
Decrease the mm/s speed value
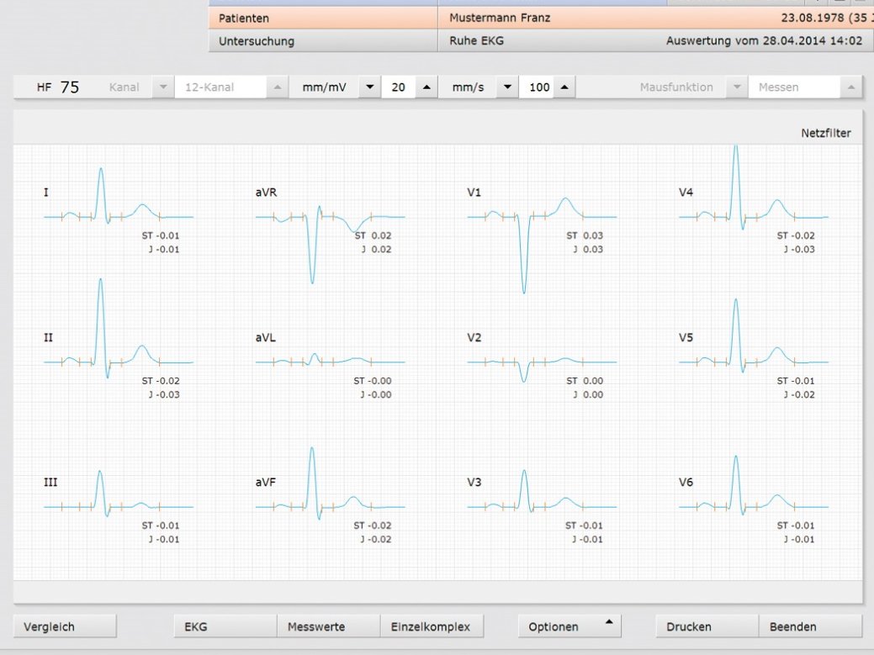pos(507,87)
